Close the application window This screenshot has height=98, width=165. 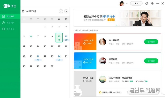click(162, 4)
